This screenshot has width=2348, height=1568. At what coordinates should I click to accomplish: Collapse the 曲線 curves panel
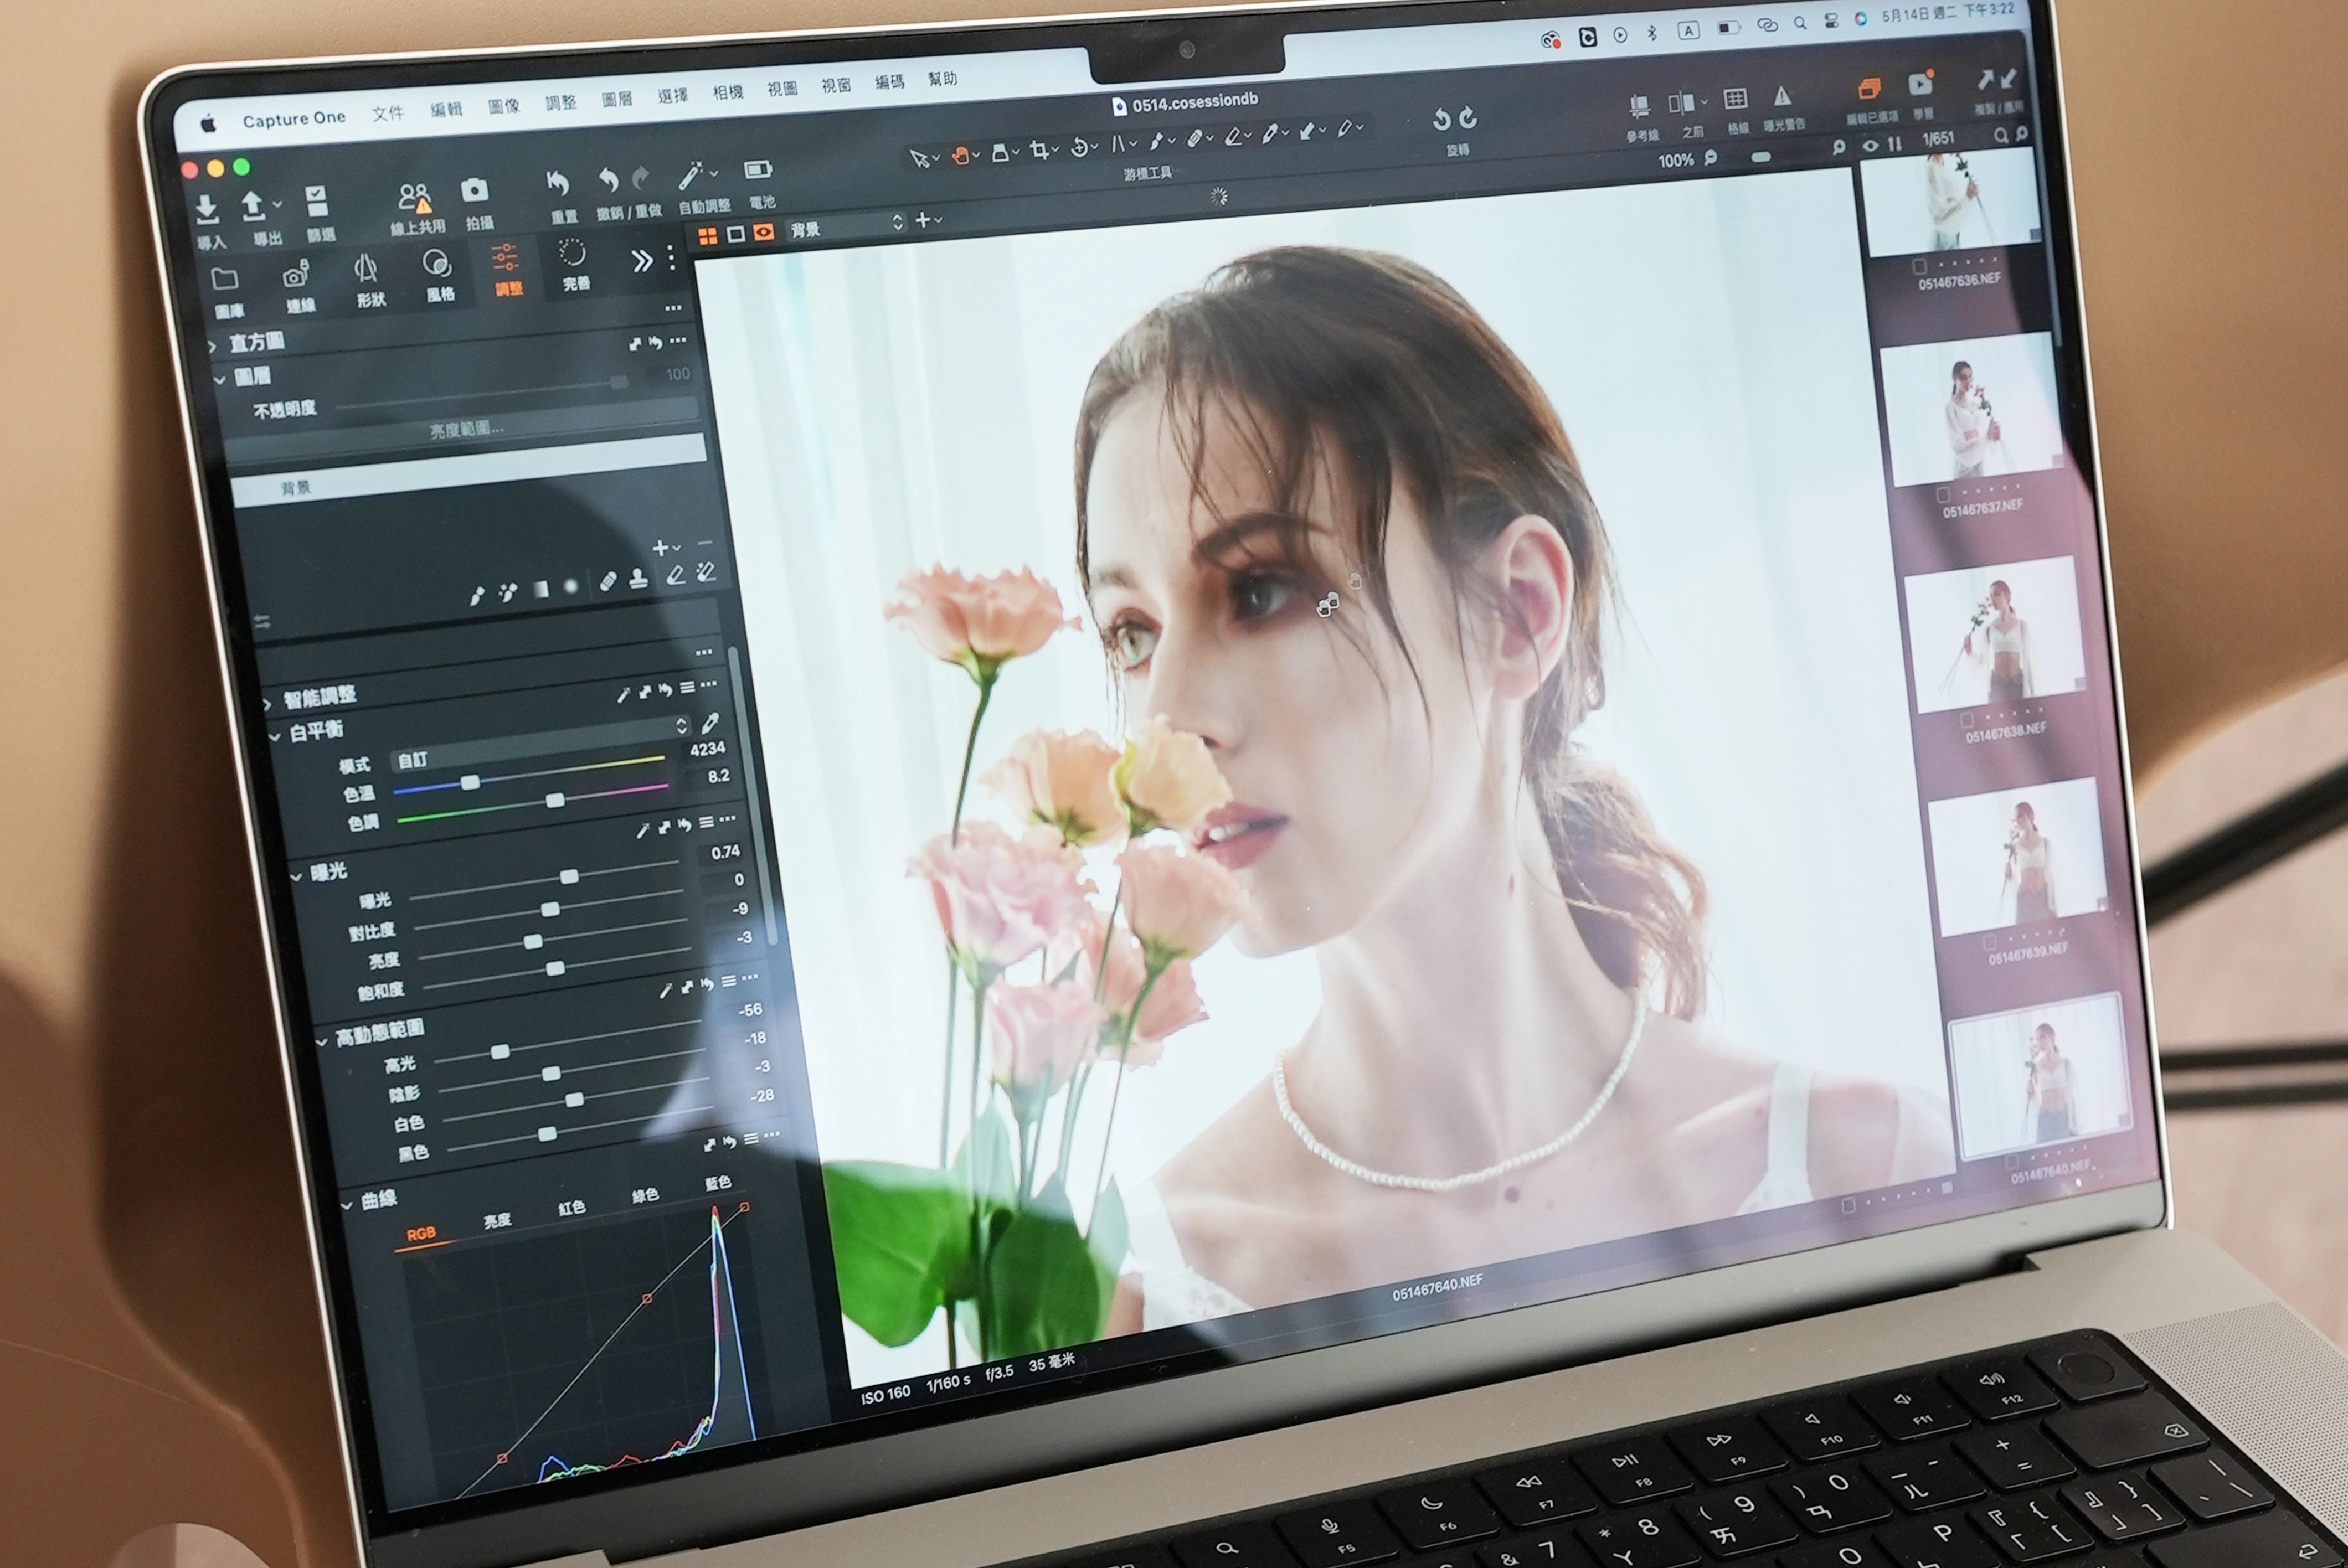tap(346, 1206)
